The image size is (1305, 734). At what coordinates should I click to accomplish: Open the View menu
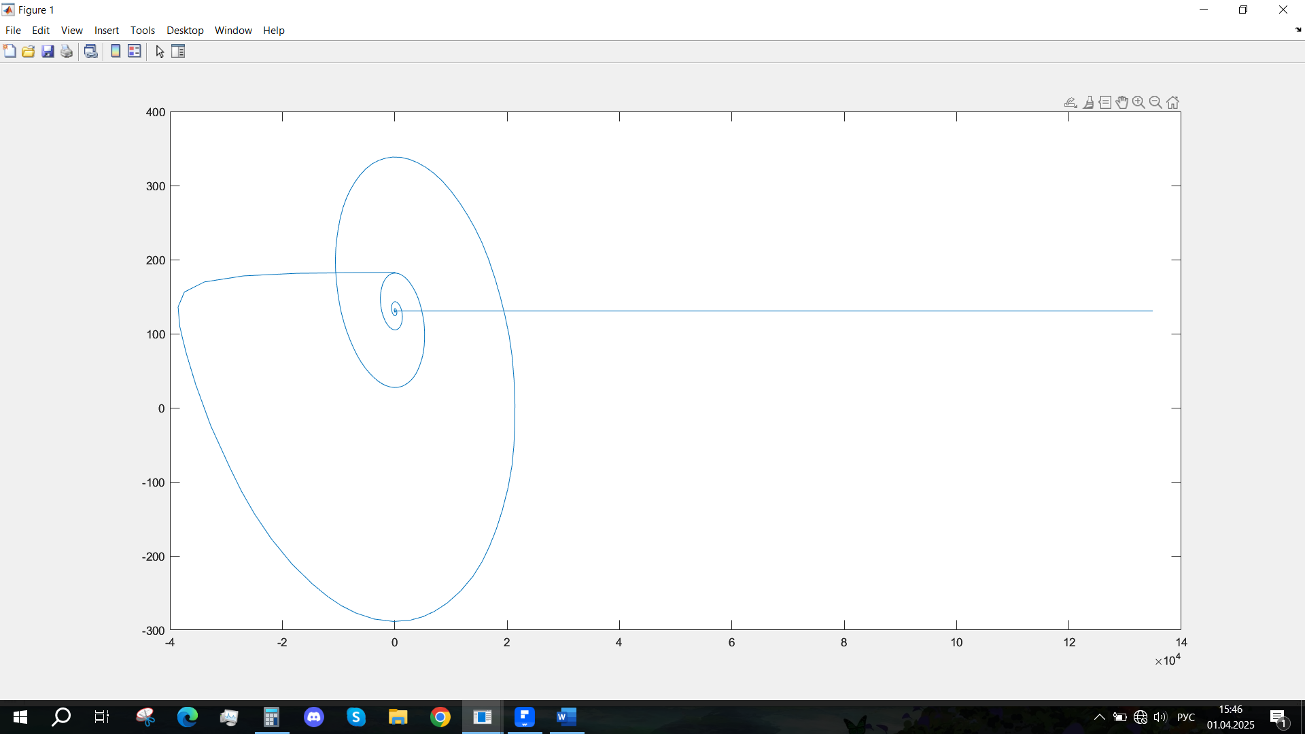click(72, 31)
